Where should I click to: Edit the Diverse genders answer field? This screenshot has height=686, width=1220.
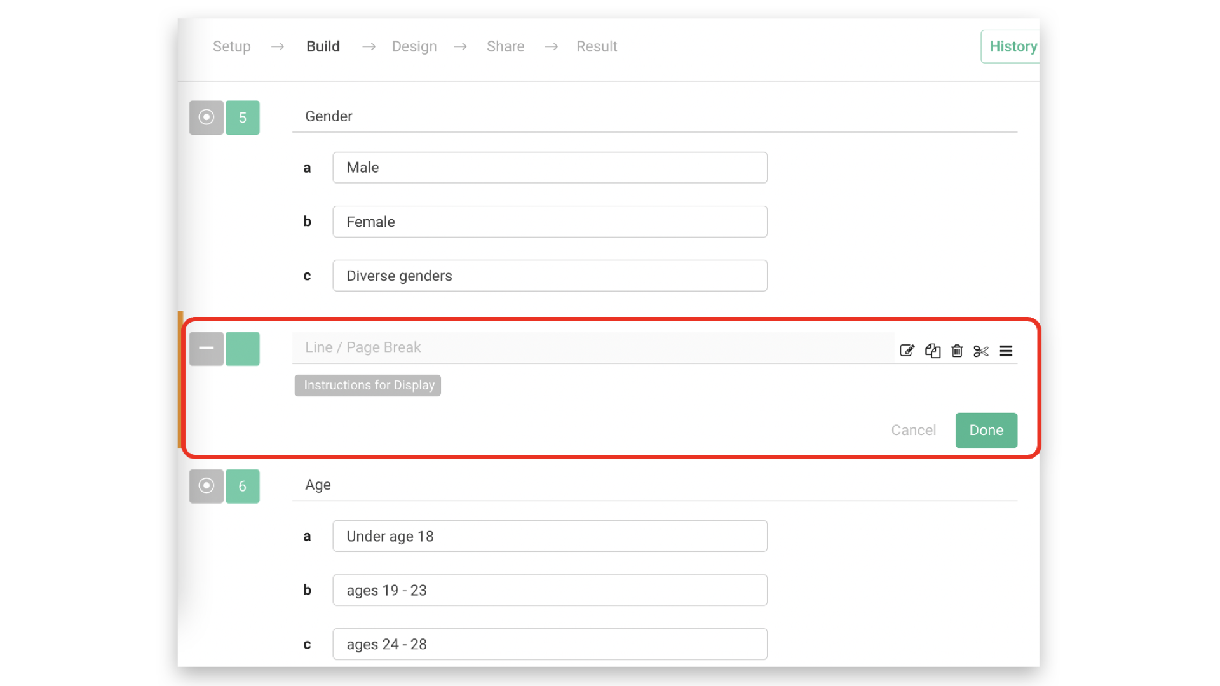[550, 276]
